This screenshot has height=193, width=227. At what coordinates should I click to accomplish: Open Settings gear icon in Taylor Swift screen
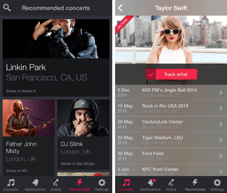(217, 183)
